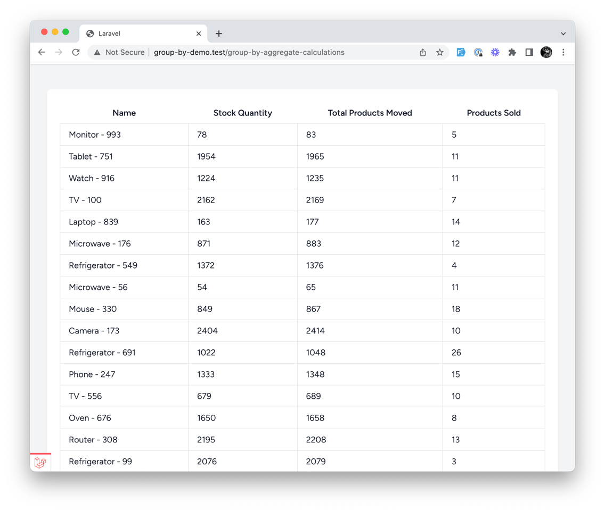Share this page via share icon

coord(423,53)
